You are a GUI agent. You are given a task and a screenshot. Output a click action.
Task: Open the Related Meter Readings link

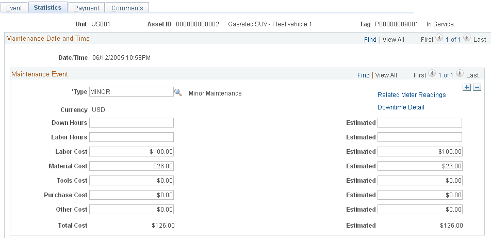point(412,94)
